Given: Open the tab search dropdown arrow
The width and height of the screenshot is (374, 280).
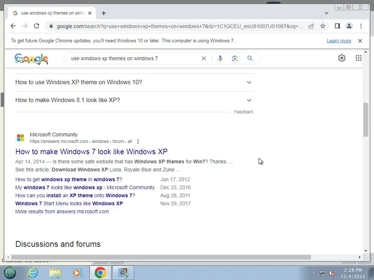Looking at the screenshot, I should point(327,13).
